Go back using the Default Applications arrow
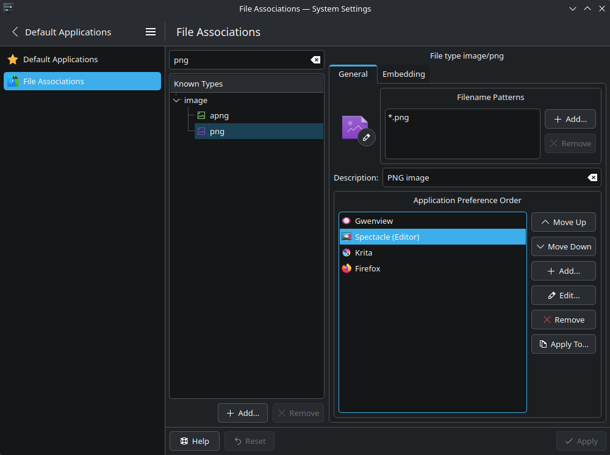 click(15, 32)
